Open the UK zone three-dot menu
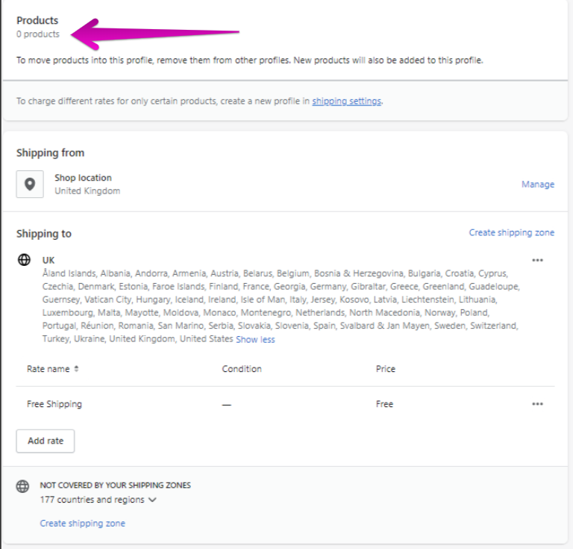Viewport: 573px width, 549px height. click(537, 260)
